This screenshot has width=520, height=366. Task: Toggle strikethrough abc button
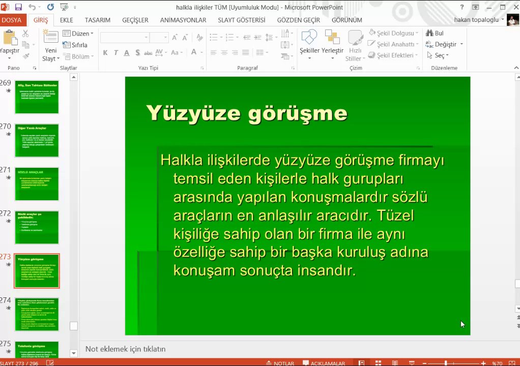point(148,52)
